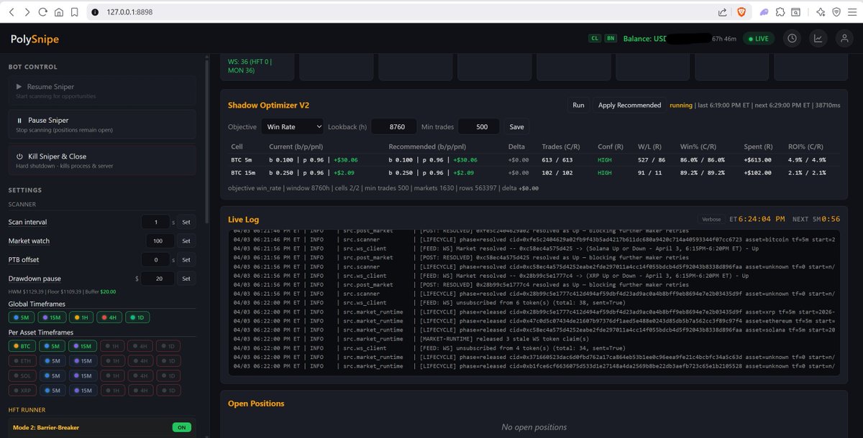Toggle global 15M timeframe chip
Screen dimensions: 863x438
click(x=51, y=317)
